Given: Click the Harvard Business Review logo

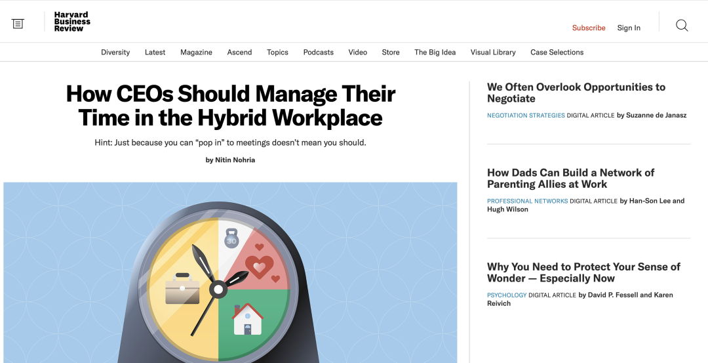Looking at the screenshot, I should (72, 22).
